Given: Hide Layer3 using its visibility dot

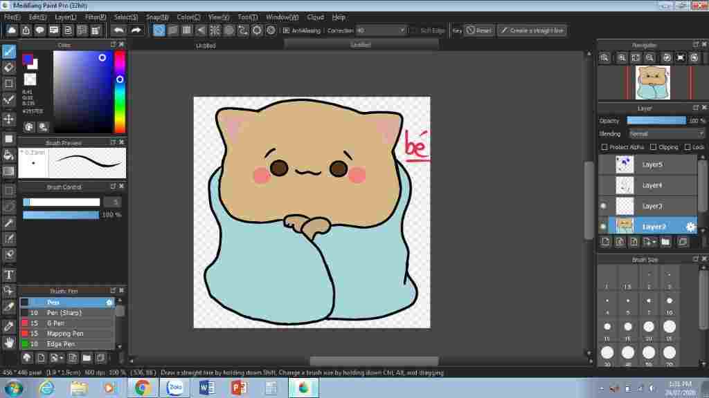Looking at the screenshot, I should (x=603, y=206).
